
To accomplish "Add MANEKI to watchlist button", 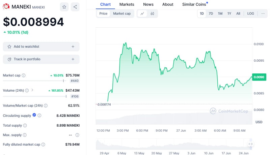I will click(x=41, y=46).
